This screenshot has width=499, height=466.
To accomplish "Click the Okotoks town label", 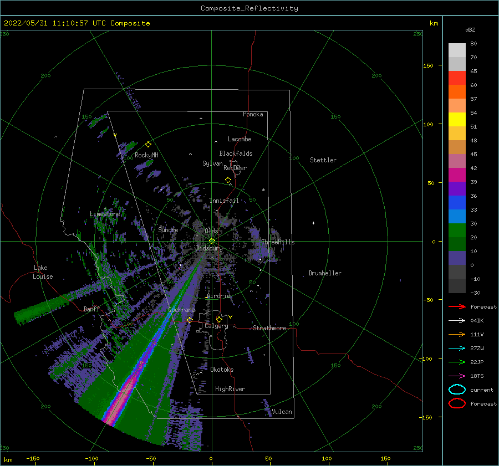I will (222, 370).
